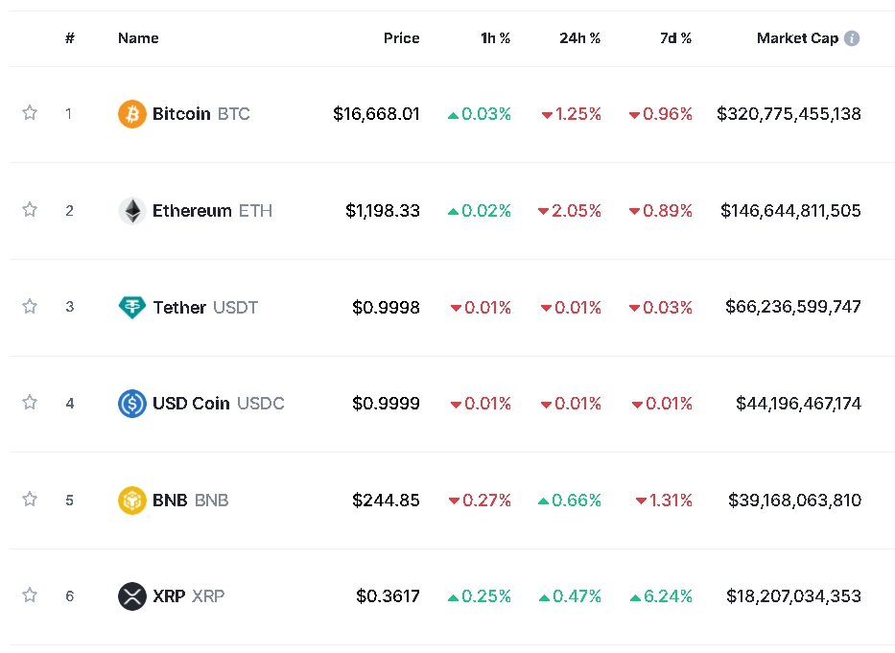Add Tether to watchlist via star
Image resolution: width=895 pixels, height=653 pixels.
tap(30, 307)
